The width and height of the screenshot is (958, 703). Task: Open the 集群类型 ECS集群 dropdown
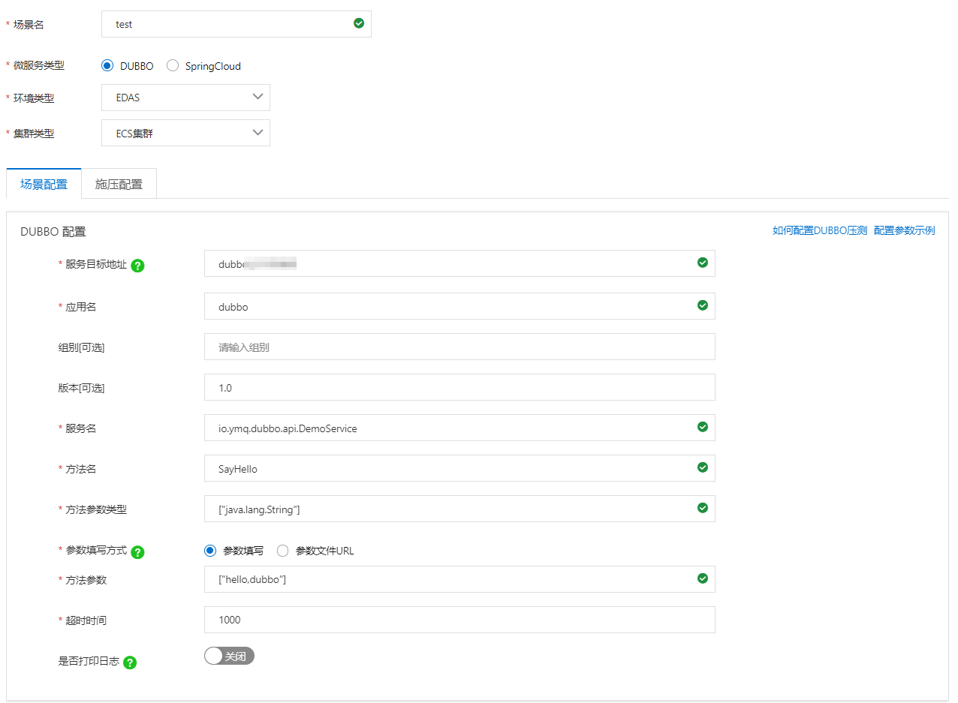tap(185, 133)
